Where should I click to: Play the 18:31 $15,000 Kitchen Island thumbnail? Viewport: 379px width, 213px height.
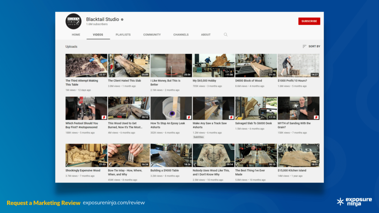(299, 155)
